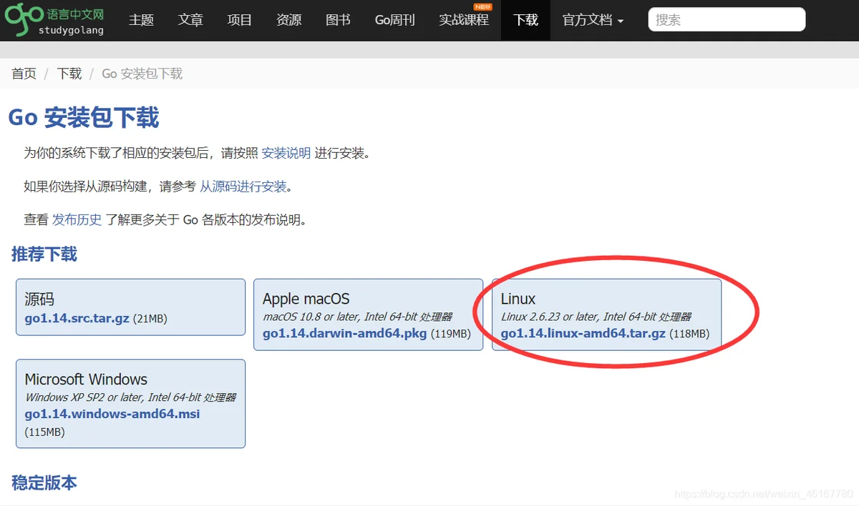The height and width of the screenshot is (506, 859).
Task: Download go1.14.linux-amd64.tar.gz for Linux
Action: click(583, 334)
